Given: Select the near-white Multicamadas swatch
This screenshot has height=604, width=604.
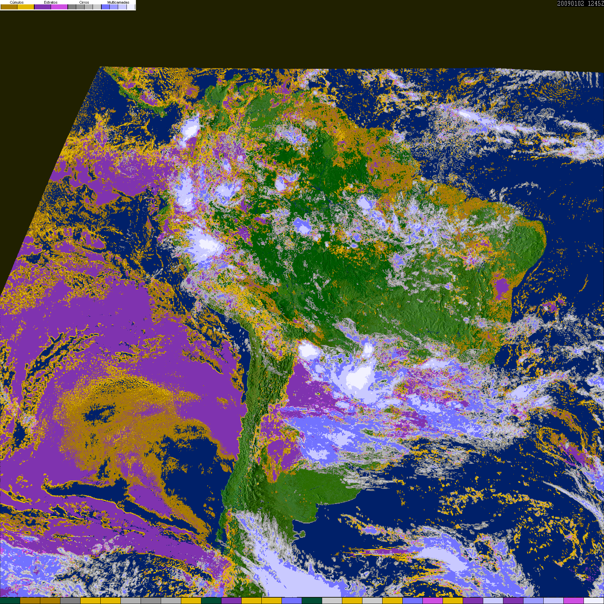Looking at the screenshot, I should (x=131, y=7).
